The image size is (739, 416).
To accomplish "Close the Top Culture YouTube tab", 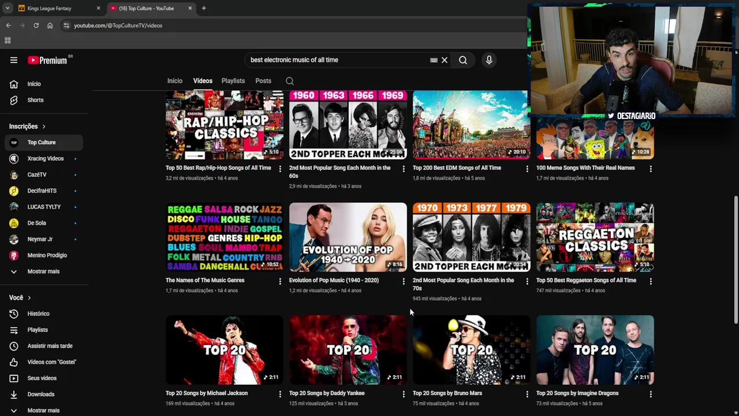I will 191,8.
